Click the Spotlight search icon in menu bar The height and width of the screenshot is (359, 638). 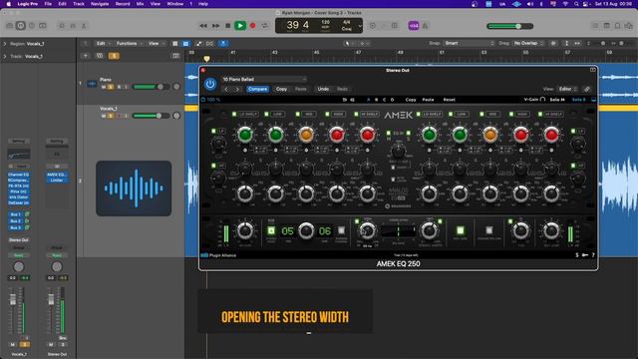[576, 4]
